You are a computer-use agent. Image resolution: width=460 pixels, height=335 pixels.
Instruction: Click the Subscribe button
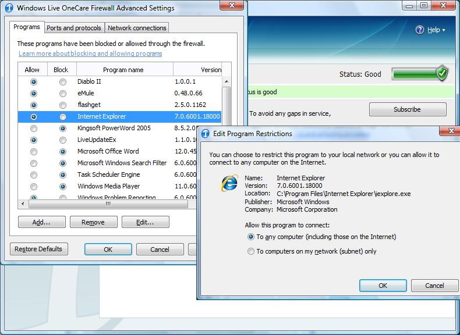pyautogui.click(x=408, y=109)
